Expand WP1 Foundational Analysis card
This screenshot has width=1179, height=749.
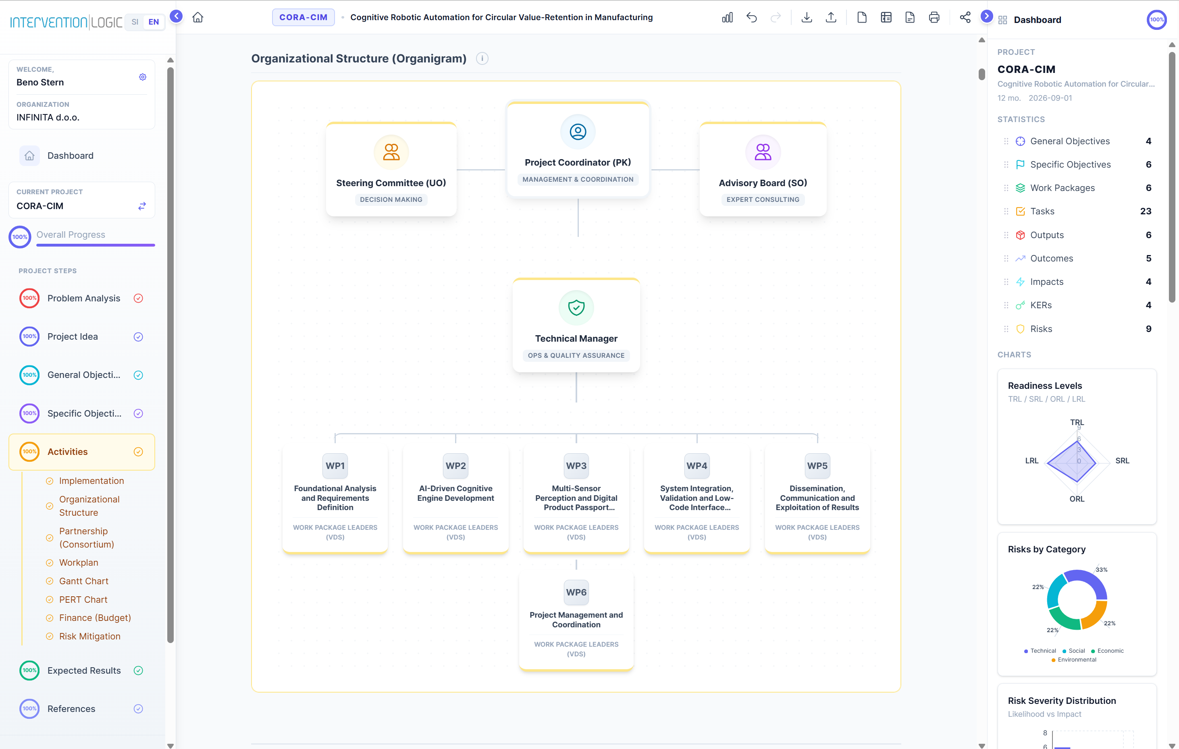coord(335,498)
